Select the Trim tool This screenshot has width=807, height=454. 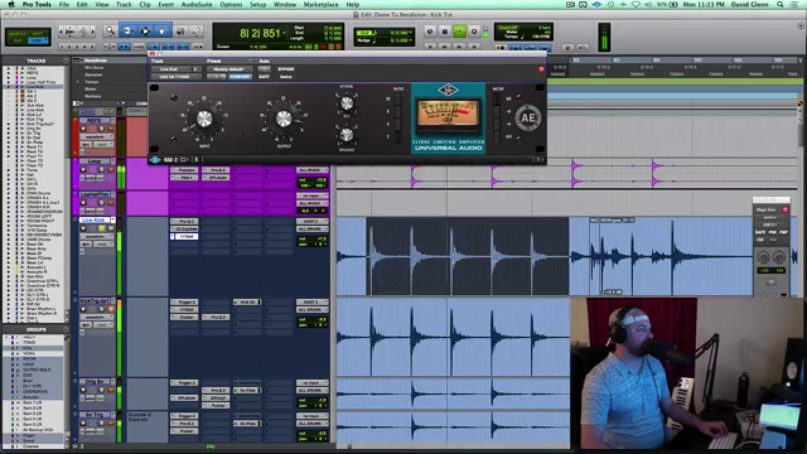(127, 31)
